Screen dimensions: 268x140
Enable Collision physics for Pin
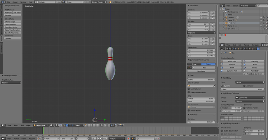pyautogui.click(x=231, y=65)
